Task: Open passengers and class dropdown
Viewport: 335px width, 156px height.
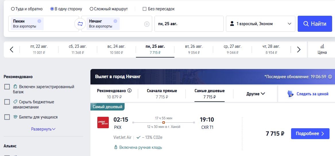Action: pyautogui.click(x=261, y=24)
